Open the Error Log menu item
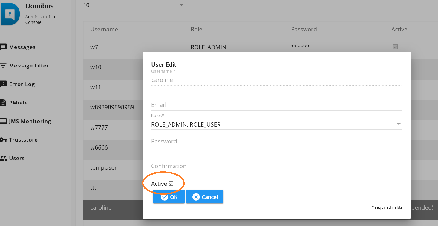 (x=22, y=84)
